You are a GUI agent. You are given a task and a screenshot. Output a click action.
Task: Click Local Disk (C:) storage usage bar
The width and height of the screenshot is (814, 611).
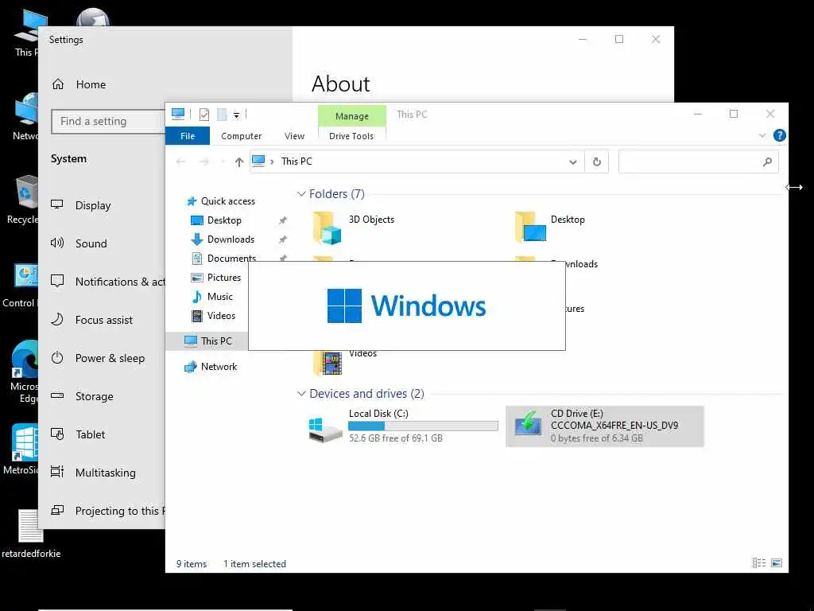click(423, 426)
